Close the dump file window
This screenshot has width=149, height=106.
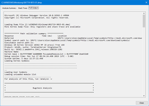coord(146,3)
